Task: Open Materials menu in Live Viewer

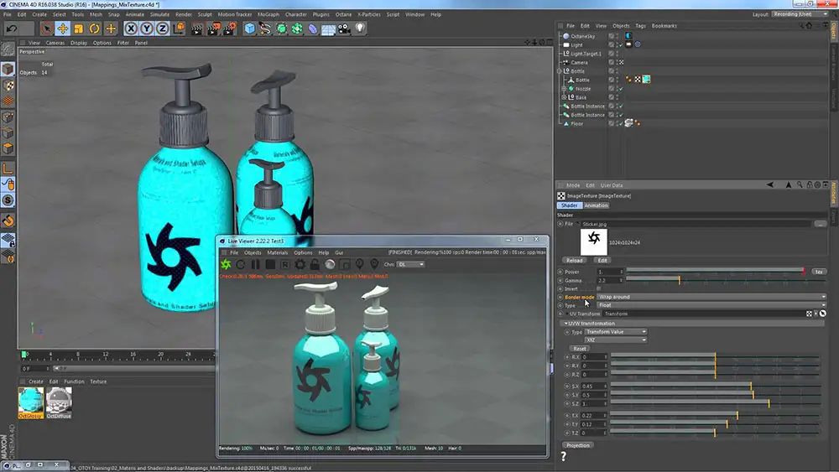Action: [x=277, y=252]
